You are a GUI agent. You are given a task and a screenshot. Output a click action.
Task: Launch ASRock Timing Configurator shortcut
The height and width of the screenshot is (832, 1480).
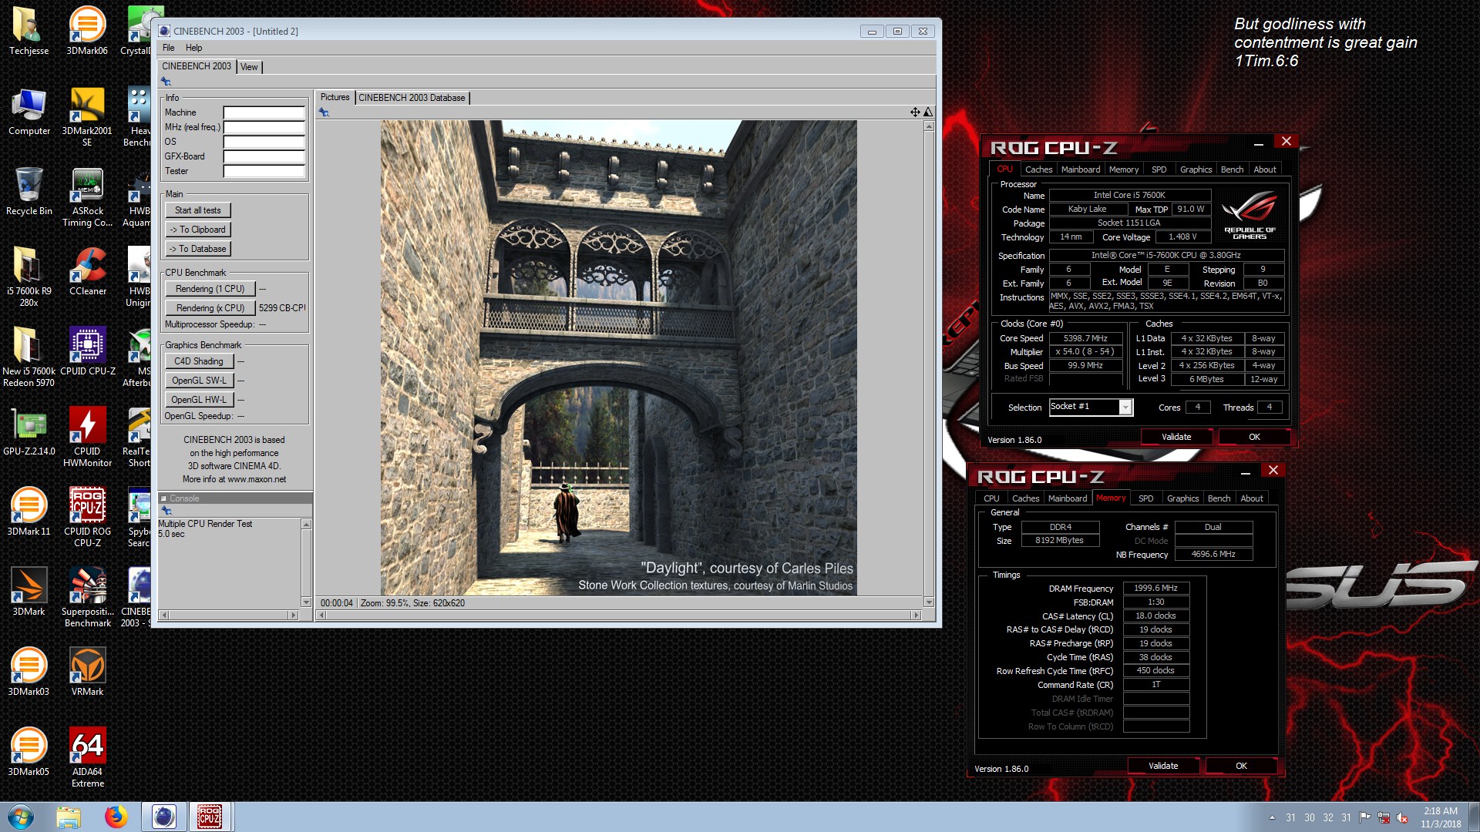87,198
